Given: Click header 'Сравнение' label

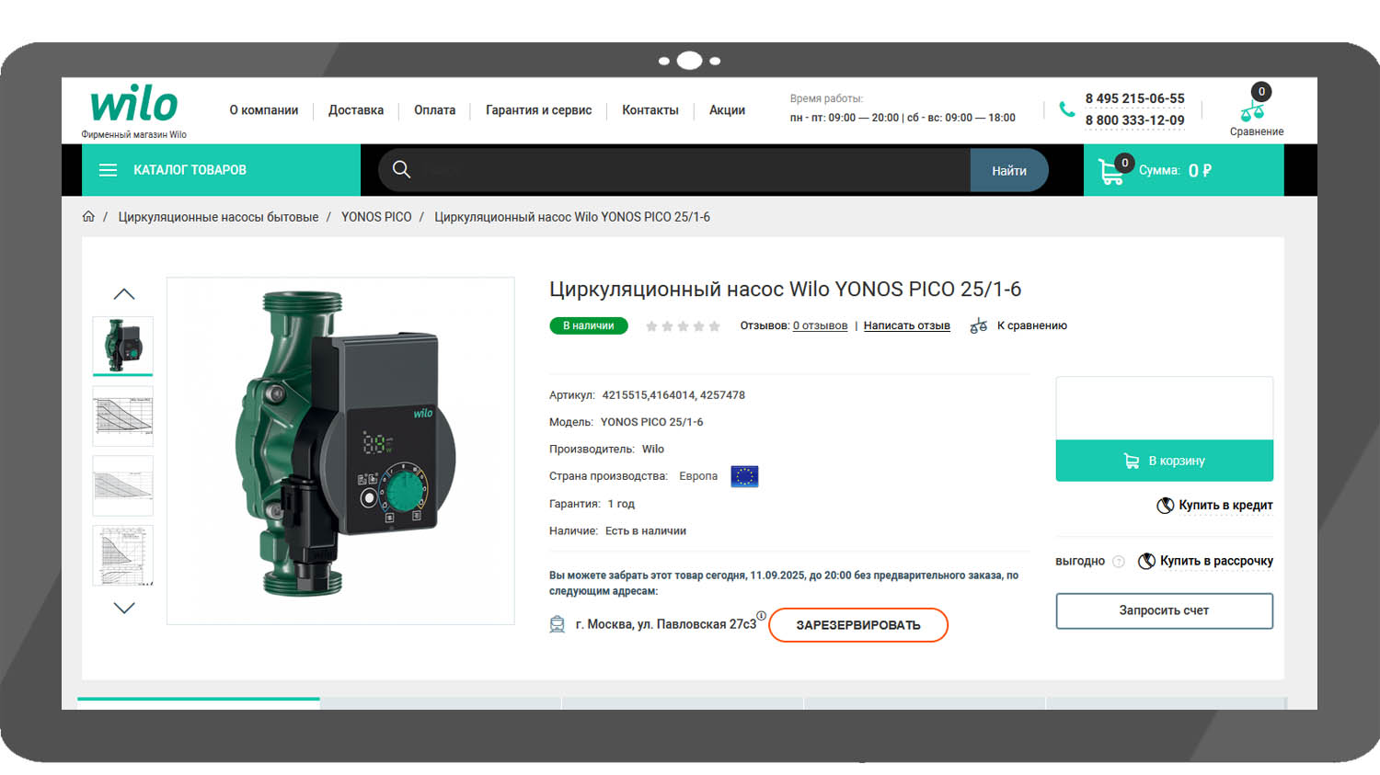Looking at the screenshot, I should (x=1257, y=131).
